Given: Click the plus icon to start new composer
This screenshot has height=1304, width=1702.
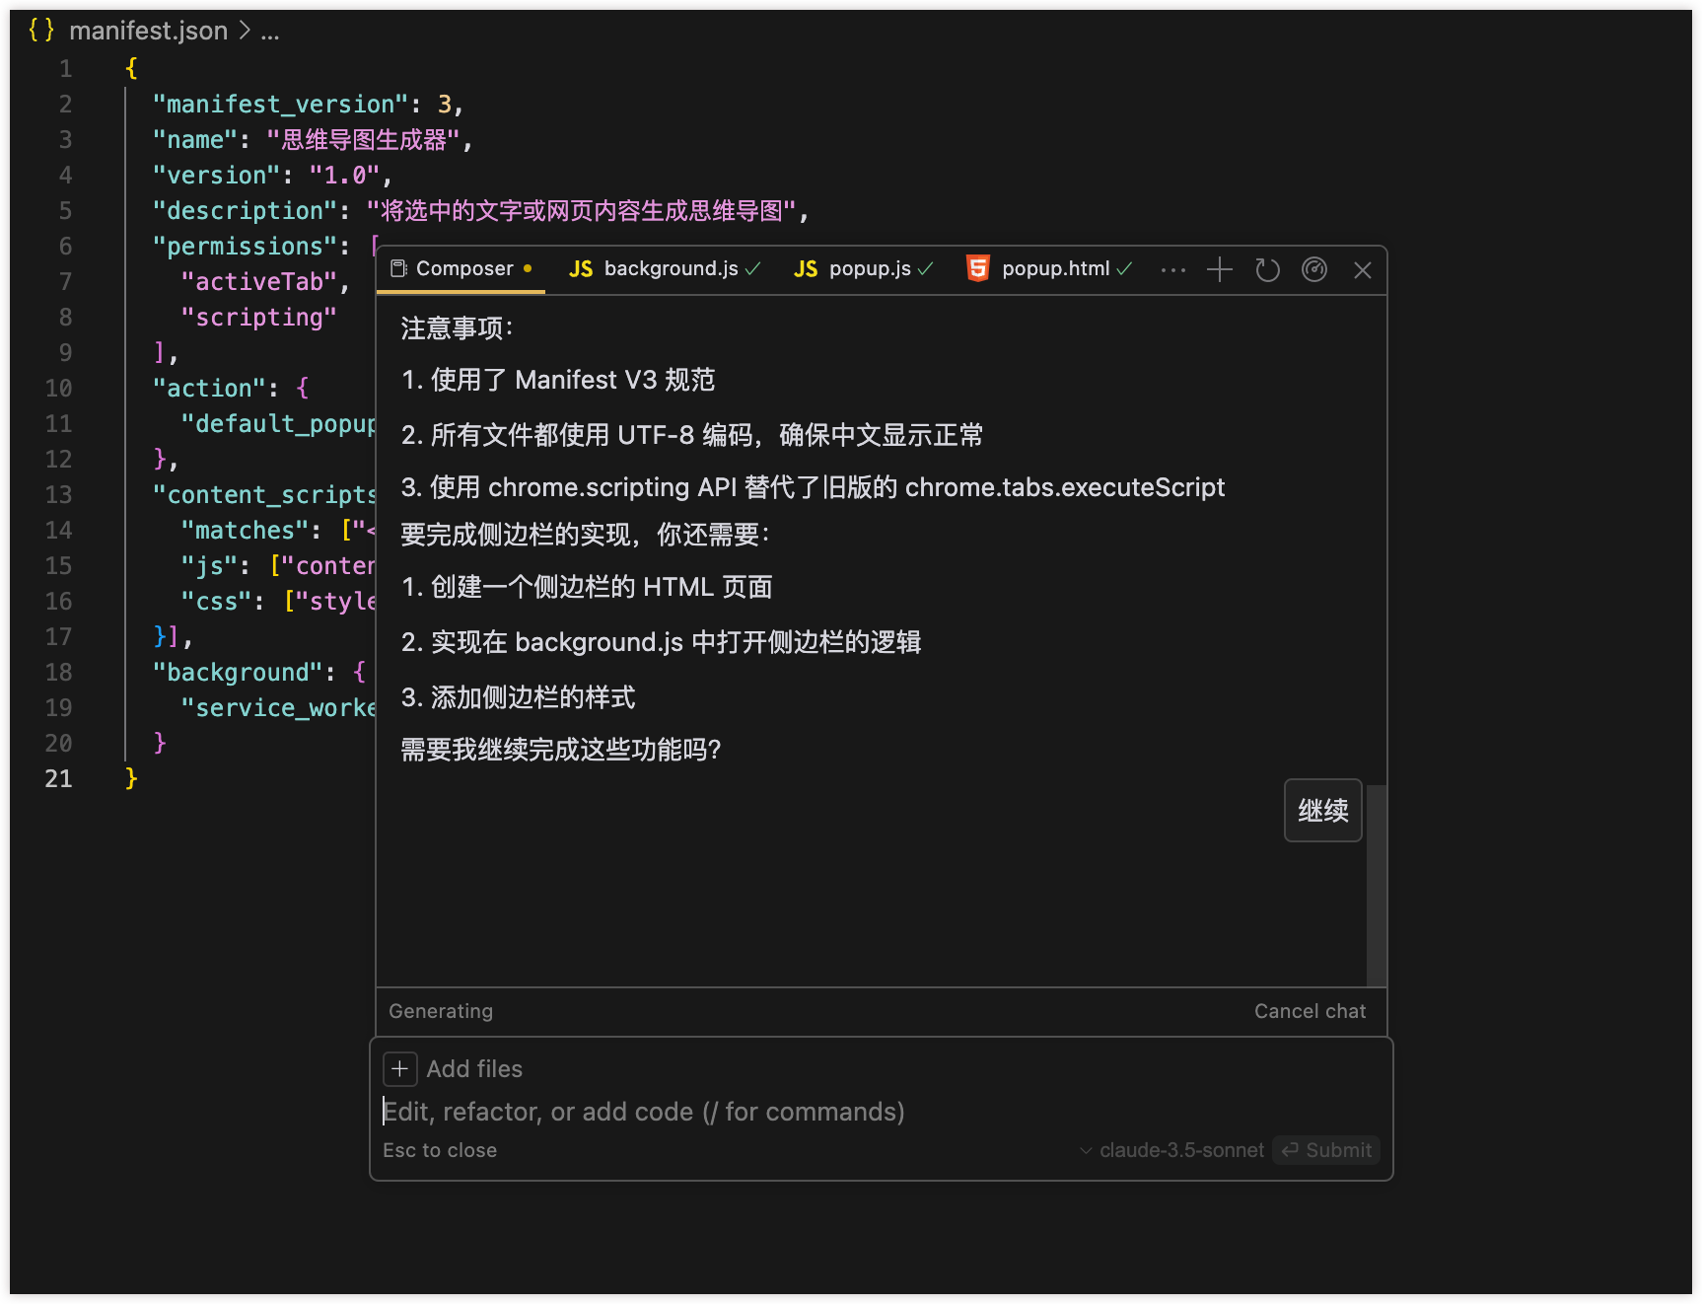Looking at the screenshot, I should pyautogui.click(x=1220, y=269).
